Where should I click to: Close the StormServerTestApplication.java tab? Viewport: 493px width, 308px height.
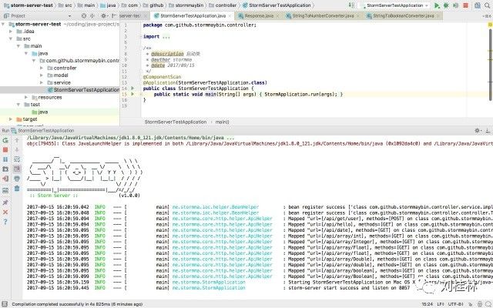click(230, 15)
